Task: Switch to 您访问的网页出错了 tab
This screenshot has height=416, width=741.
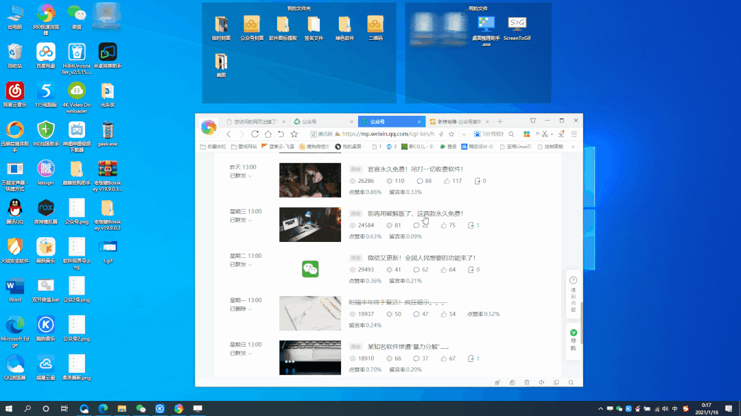Action: [x=255, y=122]
